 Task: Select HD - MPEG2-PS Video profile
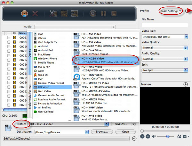[106, 93]
